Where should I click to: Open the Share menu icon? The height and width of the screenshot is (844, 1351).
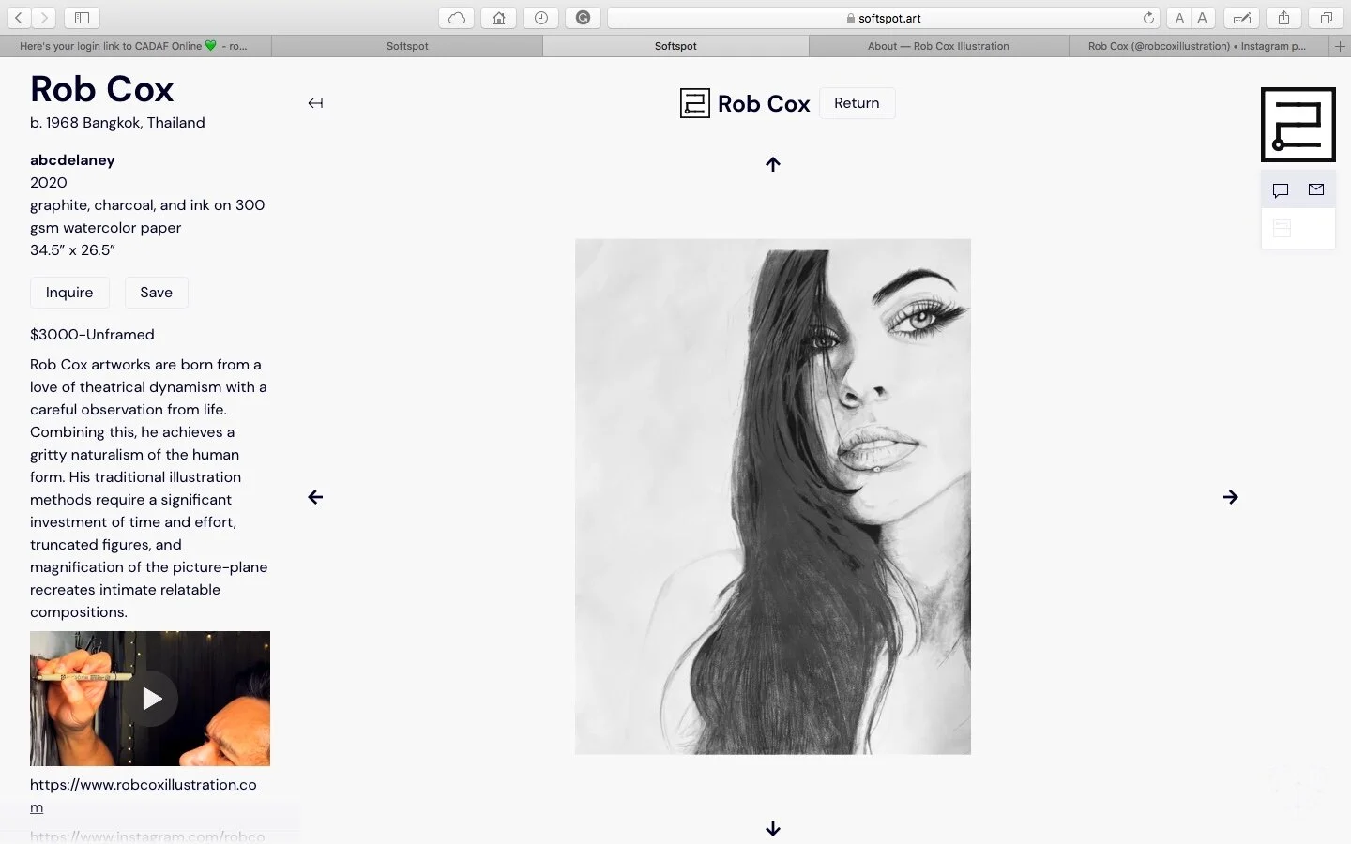[1283, 18]
